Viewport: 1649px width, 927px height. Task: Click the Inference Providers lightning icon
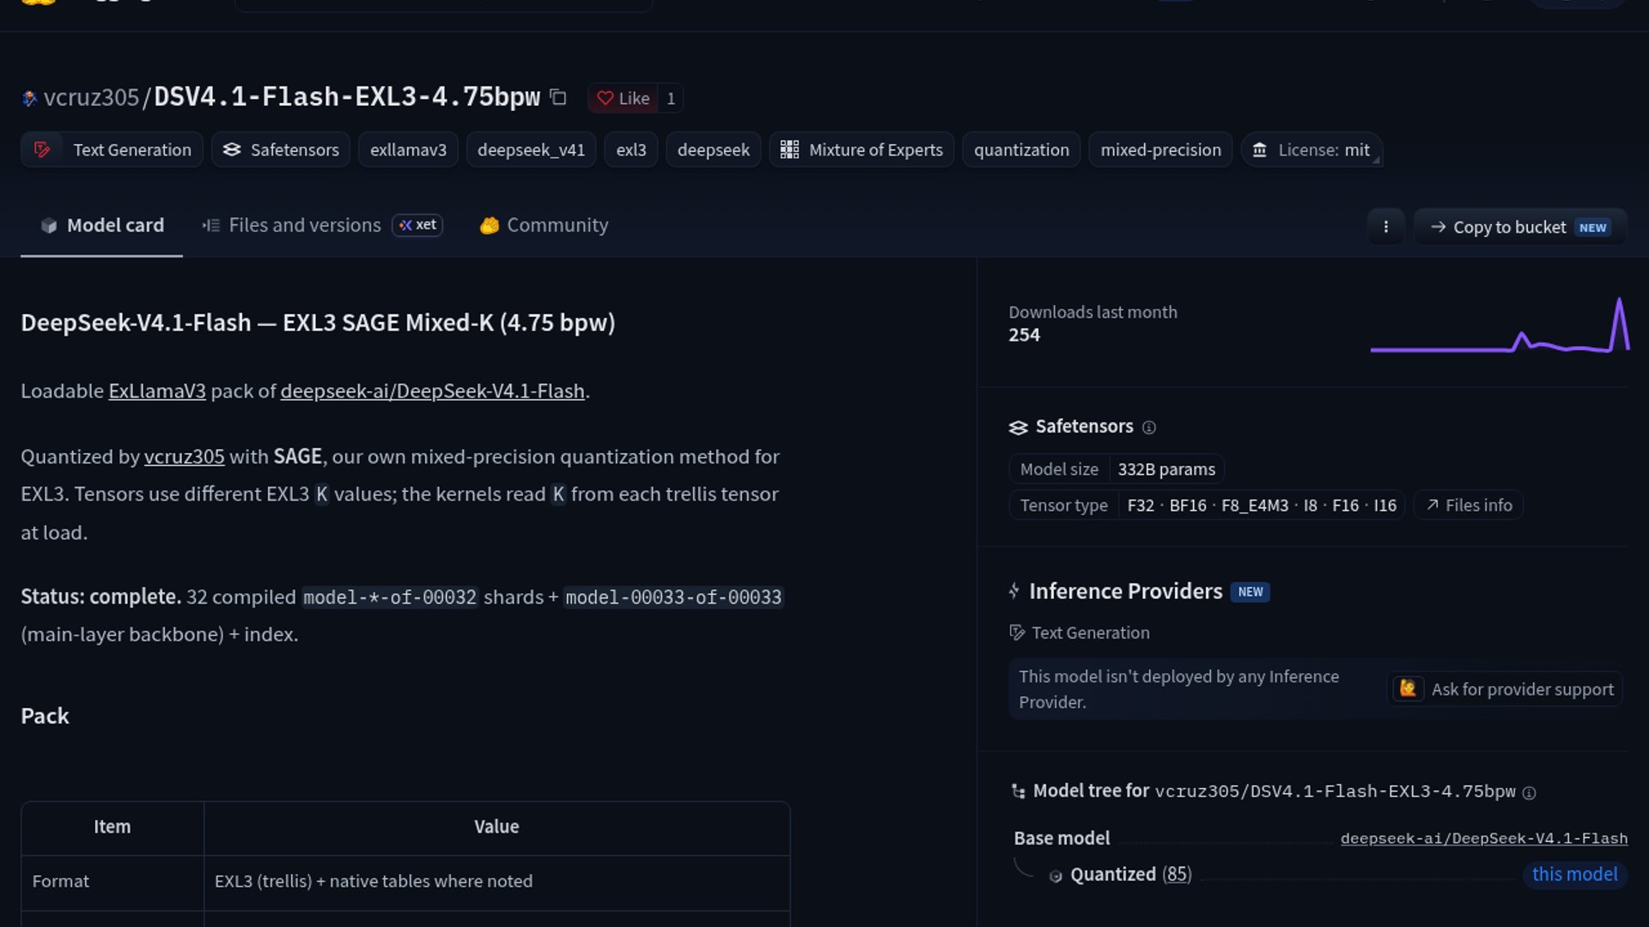[x=1014, y=591]
